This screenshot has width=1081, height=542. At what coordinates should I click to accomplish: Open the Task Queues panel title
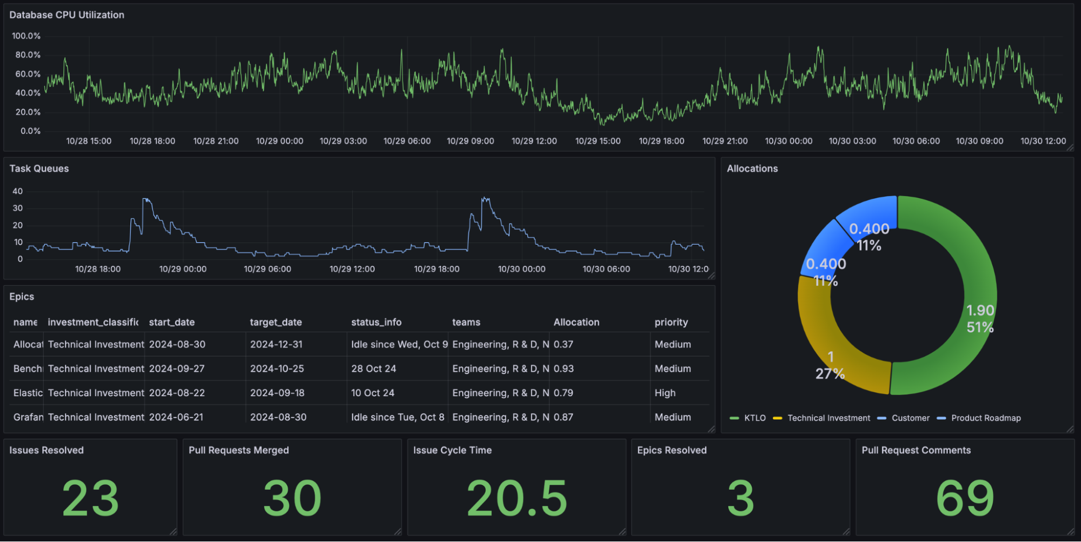pyautogui.click(x=39, y=169)
